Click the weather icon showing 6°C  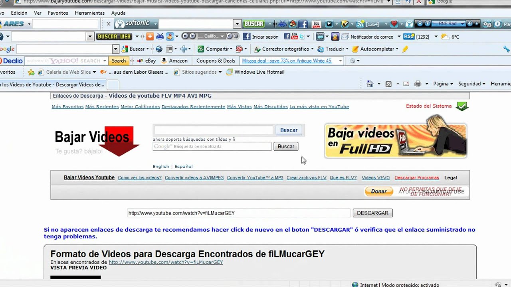click(x=444, y=37)
